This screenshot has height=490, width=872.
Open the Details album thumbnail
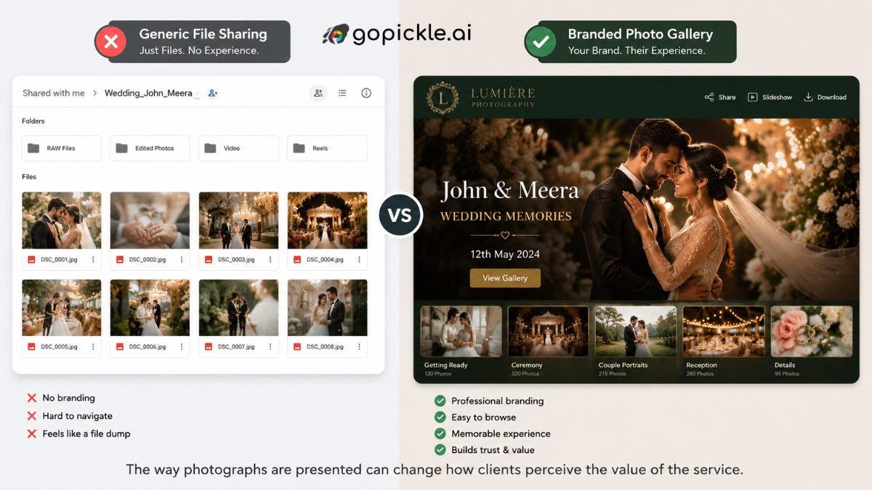(812, 331)
